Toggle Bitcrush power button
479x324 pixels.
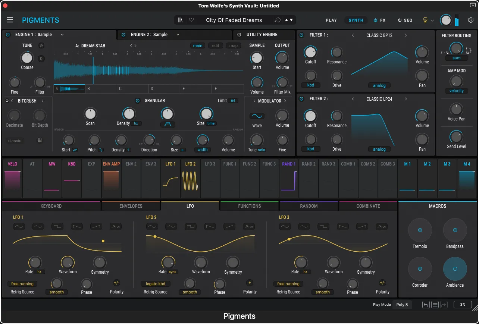[7, 101]
